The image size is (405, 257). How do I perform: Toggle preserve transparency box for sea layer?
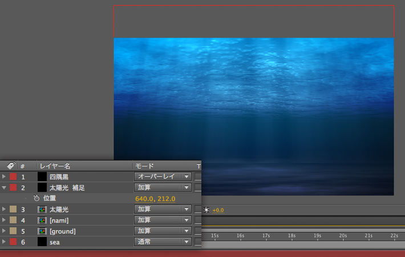coord(198,242)
